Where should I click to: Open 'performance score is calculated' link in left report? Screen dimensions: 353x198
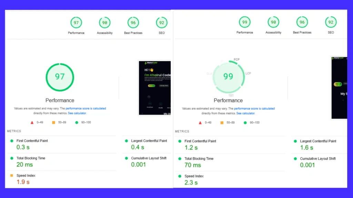[86, 108]
